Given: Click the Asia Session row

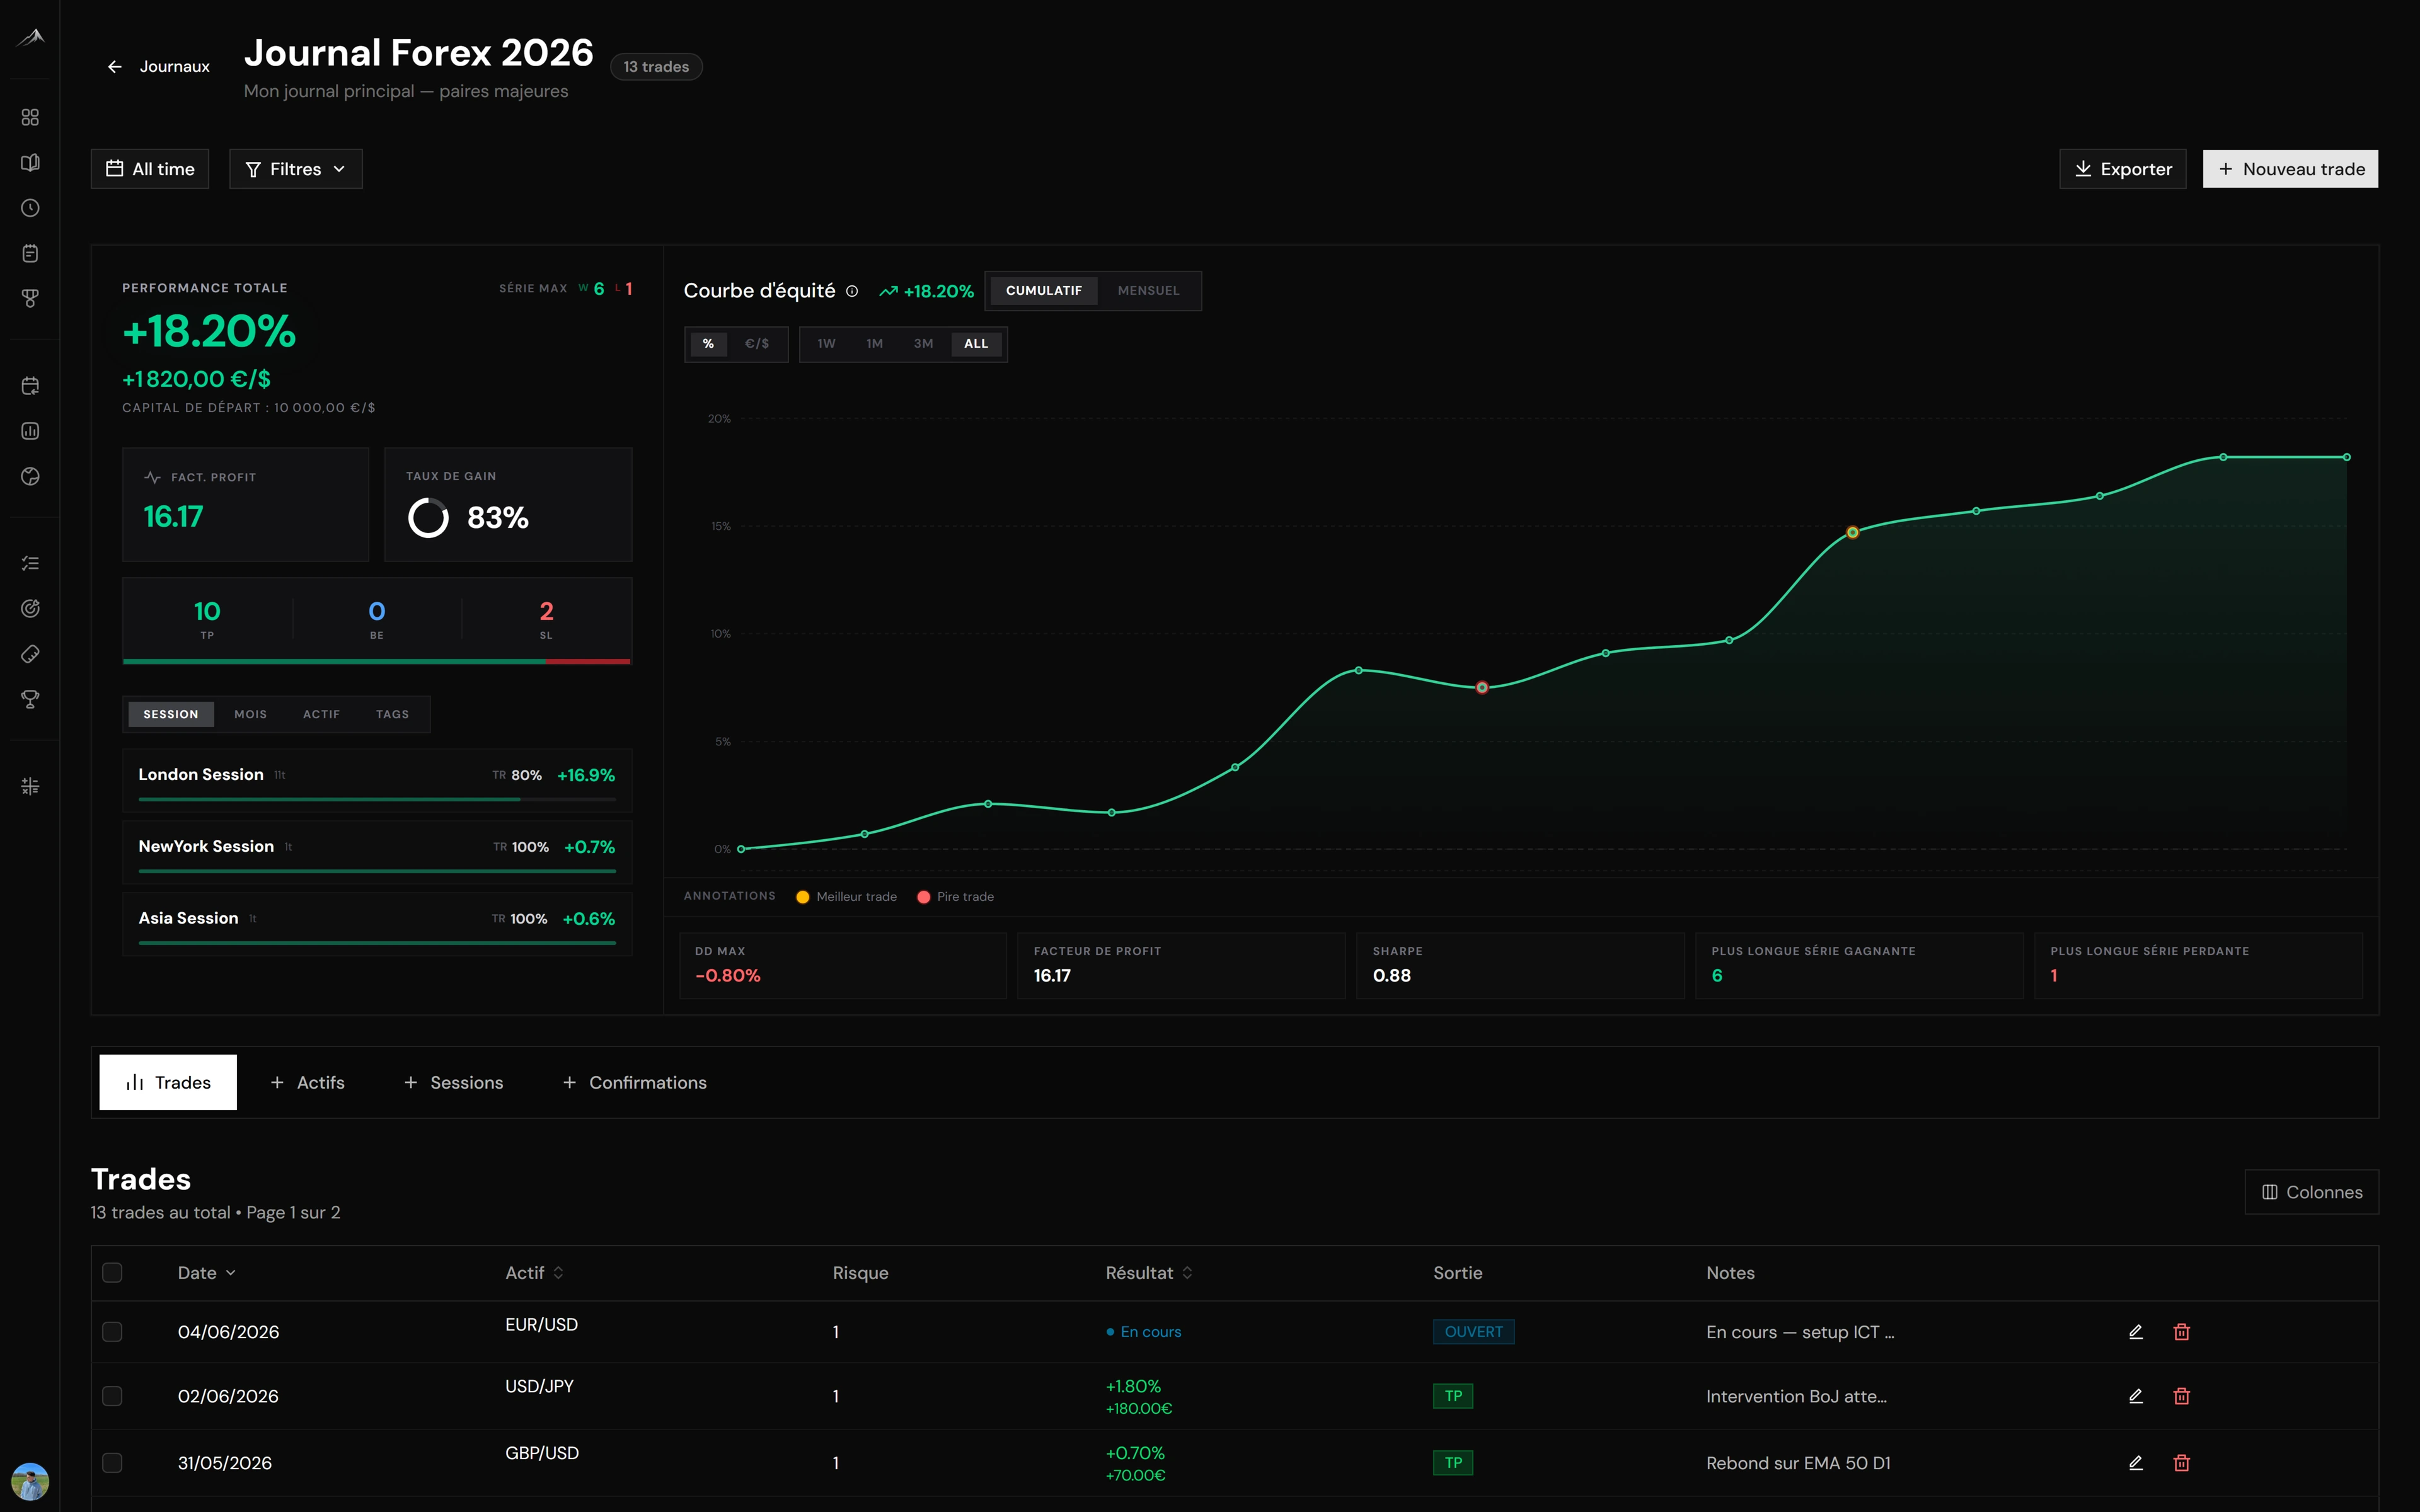Looking at the screenshot, I should pos(377,924).
